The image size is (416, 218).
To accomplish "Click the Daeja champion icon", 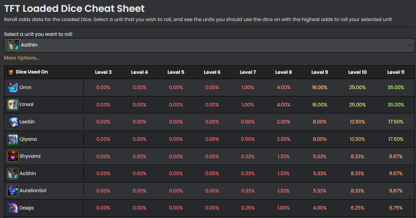I will (x=13, y=208).
